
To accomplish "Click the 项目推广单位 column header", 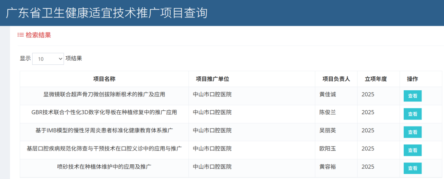I will coord(212,79).
